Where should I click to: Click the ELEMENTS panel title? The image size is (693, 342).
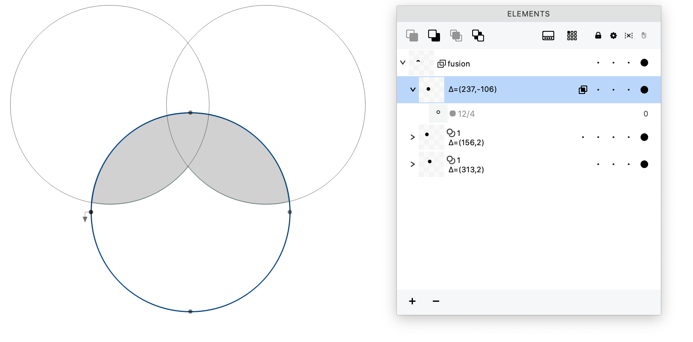(x=528, y=14)
